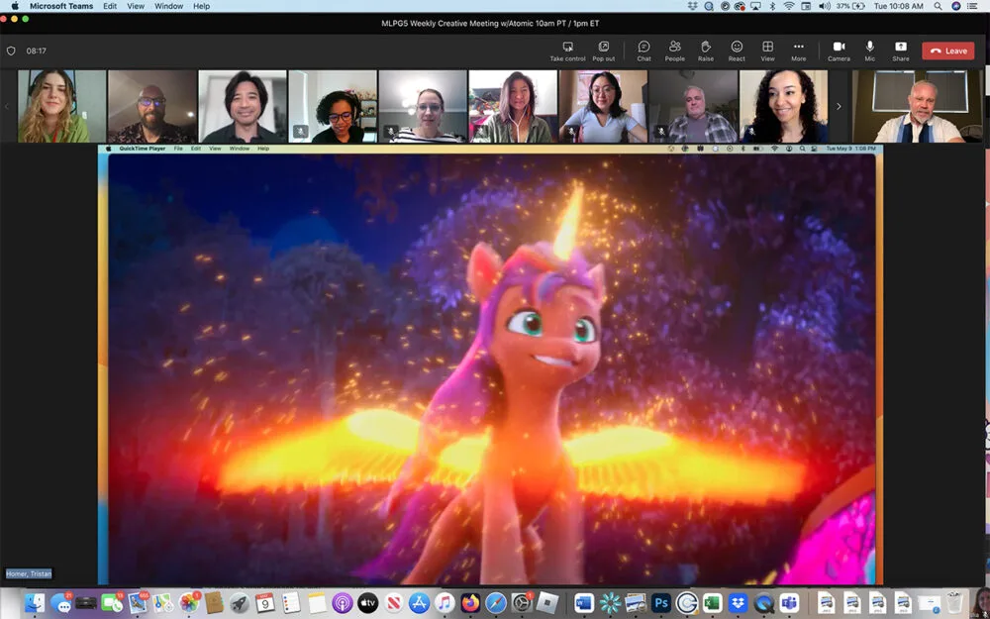Open Microsoft Excel from the Dock
This screenshot has height=619, width=990.
[x=712, y=603]
